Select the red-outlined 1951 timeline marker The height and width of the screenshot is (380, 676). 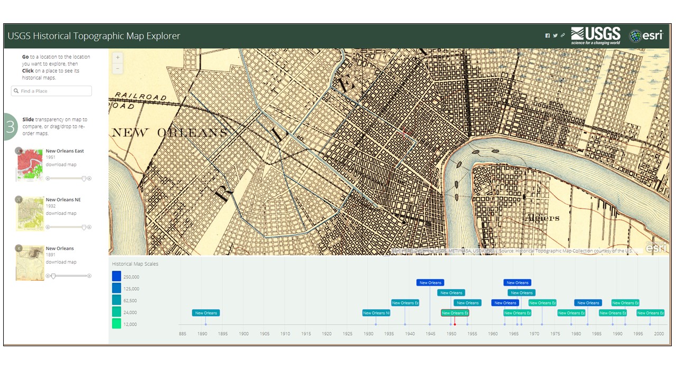click(x=455, y=313)
